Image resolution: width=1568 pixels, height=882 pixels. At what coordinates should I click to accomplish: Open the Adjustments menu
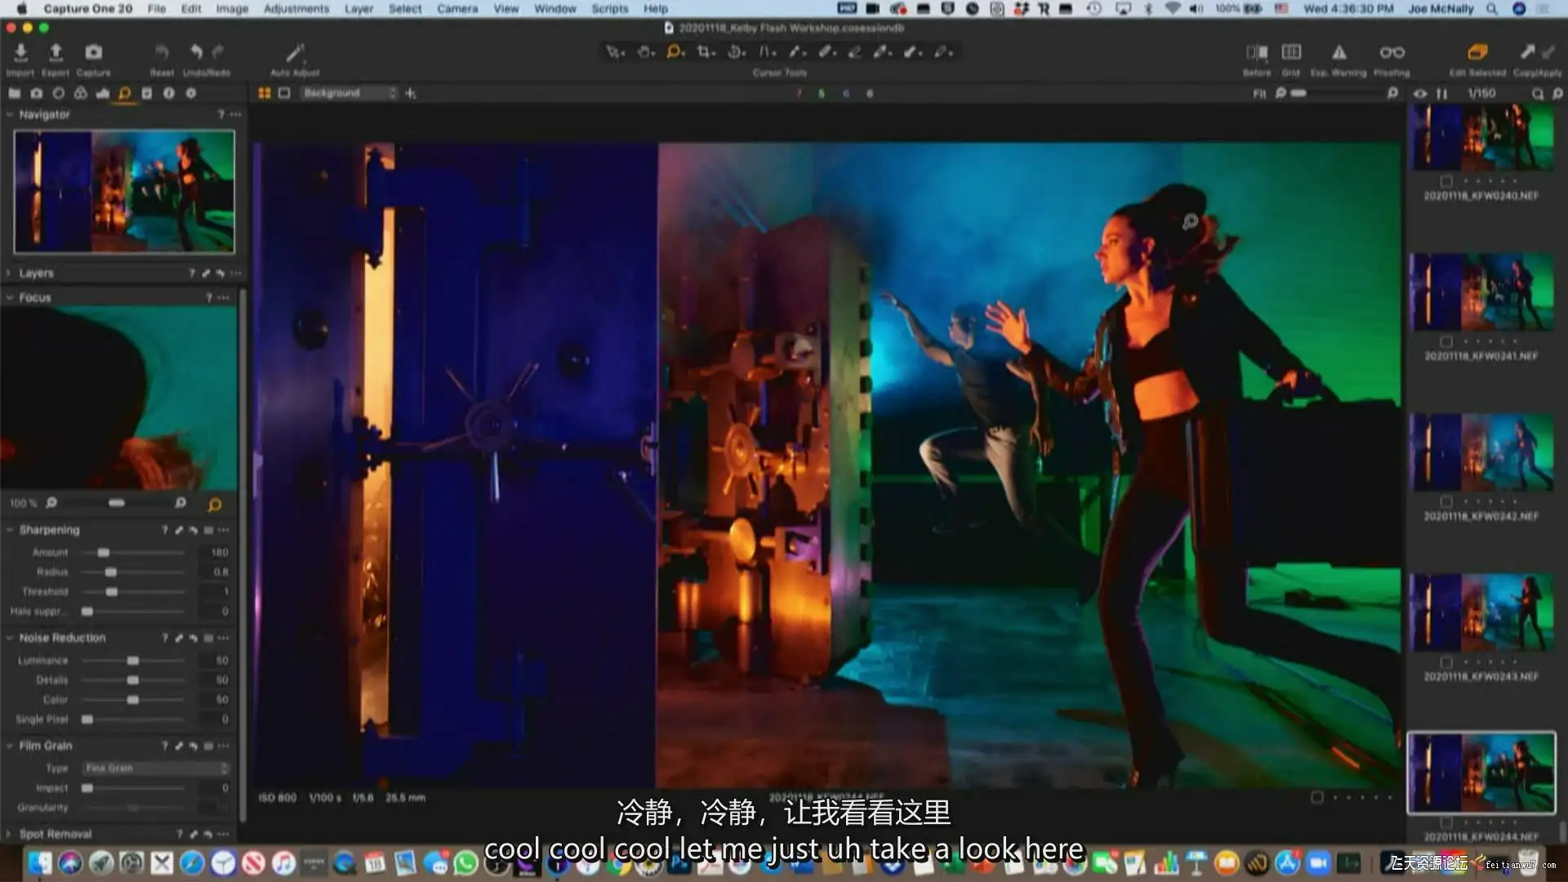pos(296,8)
